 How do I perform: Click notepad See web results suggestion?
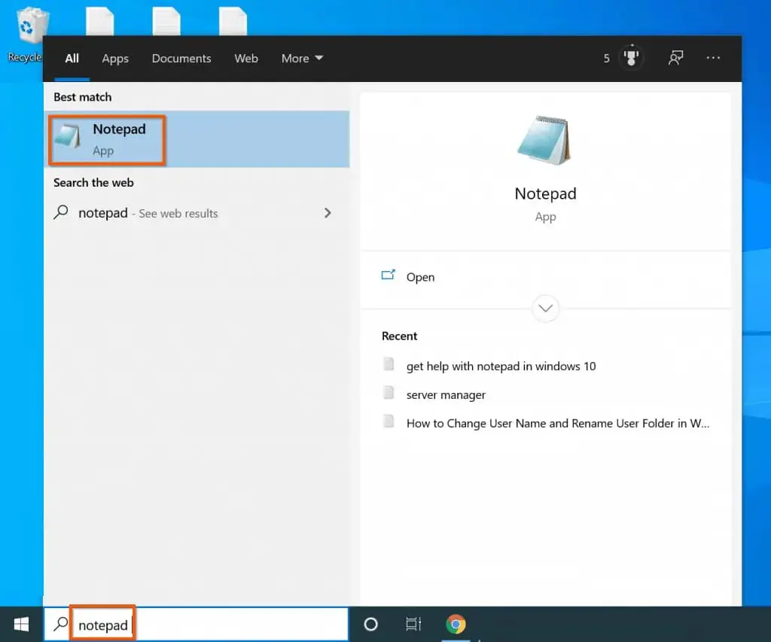pos(197,213)
